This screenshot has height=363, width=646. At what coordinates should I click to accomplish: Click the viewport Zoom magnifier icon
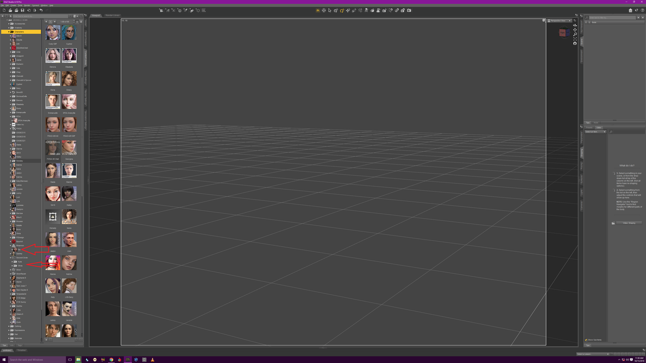(x=575, y=34)
